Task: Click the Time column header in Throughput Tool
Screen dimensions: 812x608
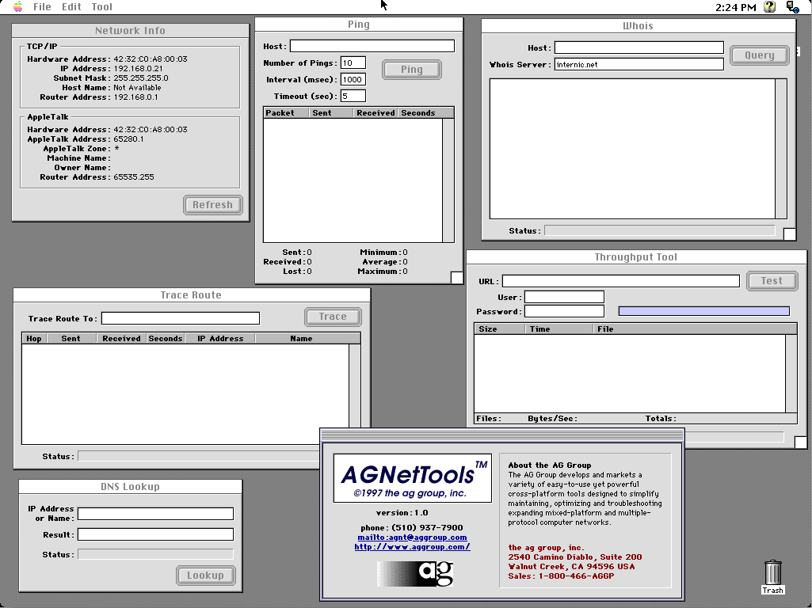Action: click(559, 329)
